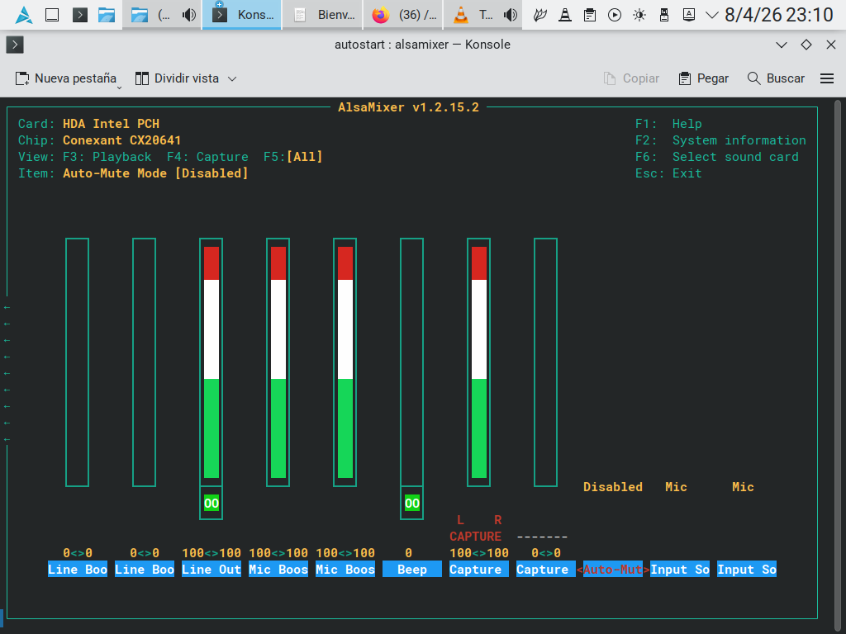
Task: Launch the terminal from panel icon
Action: (x=79, y=15)
